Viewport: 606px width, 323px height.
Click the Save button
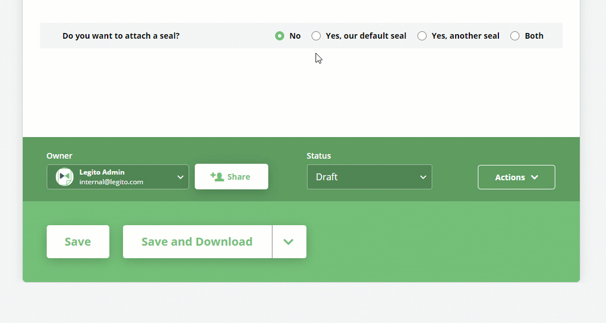[x=78, y=242]
